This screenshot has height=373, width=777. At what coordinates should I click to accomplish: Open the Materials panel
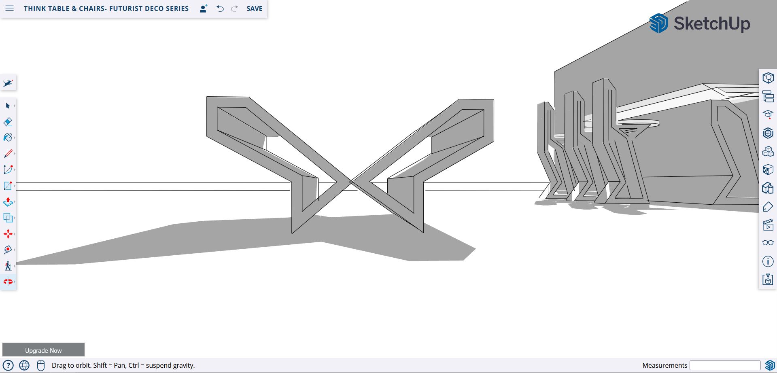pyautogui.click(x=768, y=170)
